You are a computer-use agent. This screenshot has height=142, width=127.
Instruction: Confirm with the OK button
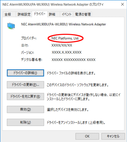tap(87, 136)
